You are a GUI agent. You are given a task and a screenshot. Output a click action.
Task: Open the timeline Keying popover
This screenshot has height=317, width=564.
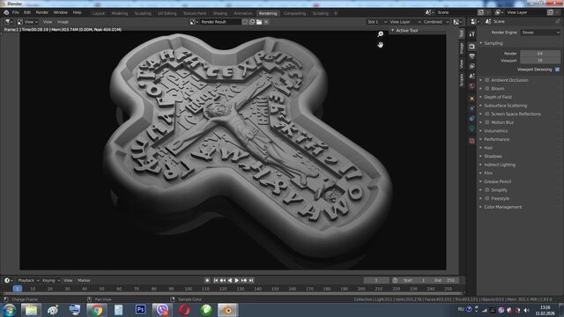[x=51, y=280]
